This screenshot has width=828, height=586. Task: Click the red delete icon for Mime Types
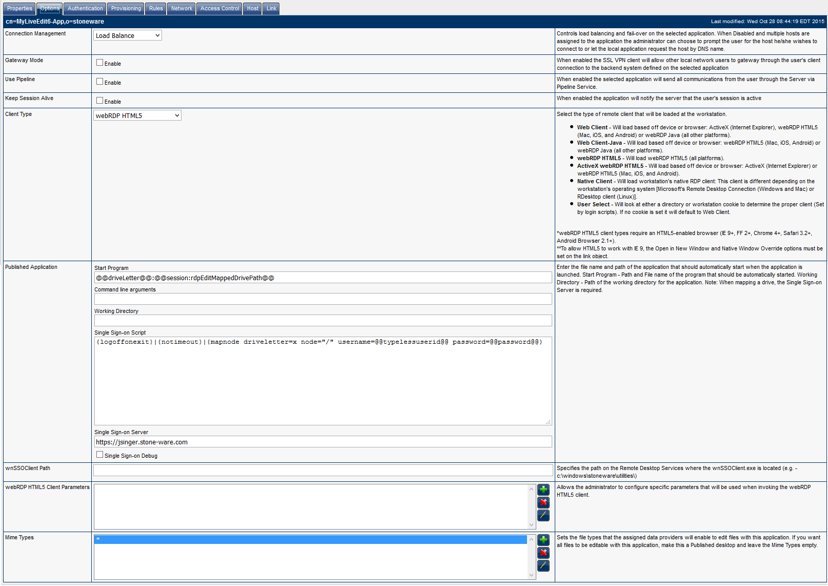click(543, 553)
